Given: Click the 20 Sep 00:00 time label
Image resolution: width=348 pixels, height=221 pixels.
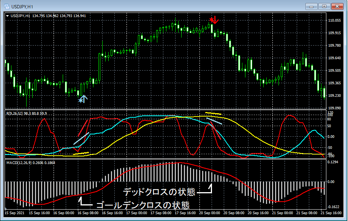Looking at the screenshot, I should pyautogui.click(x=209, y=213).
